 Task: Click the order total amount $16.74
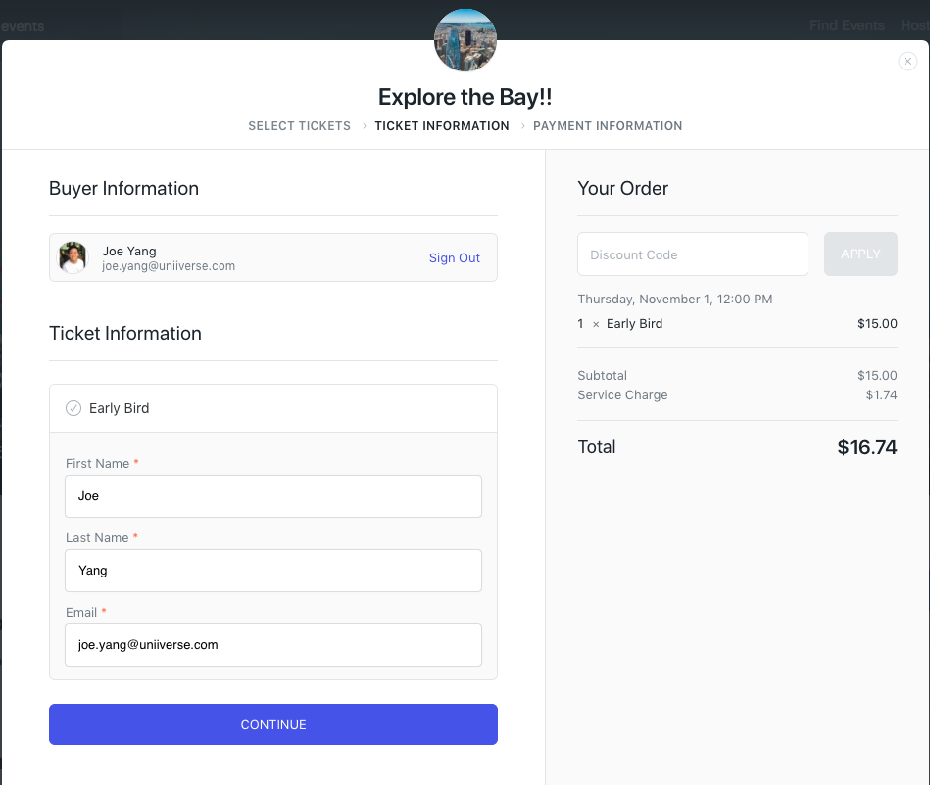click(866, 447)
